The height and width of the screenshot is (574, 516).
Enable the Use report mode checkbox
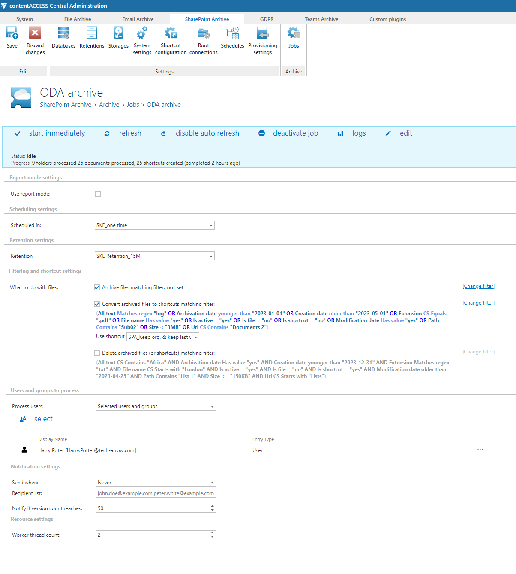98,194
